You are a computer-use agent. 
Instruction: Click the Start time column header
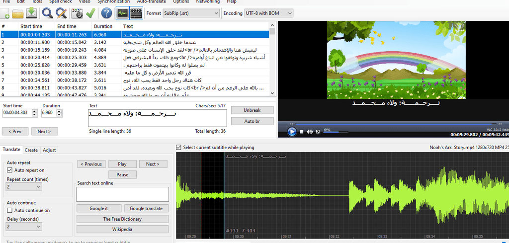[37, 26]
